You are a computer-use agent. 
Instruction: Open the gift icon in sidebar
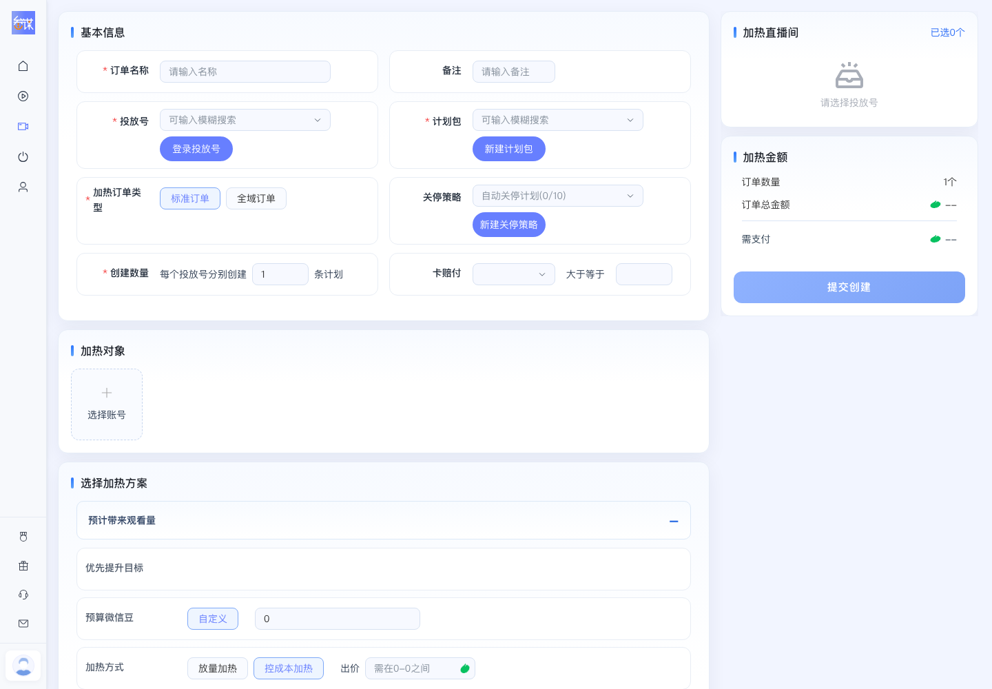pos(23,566)
